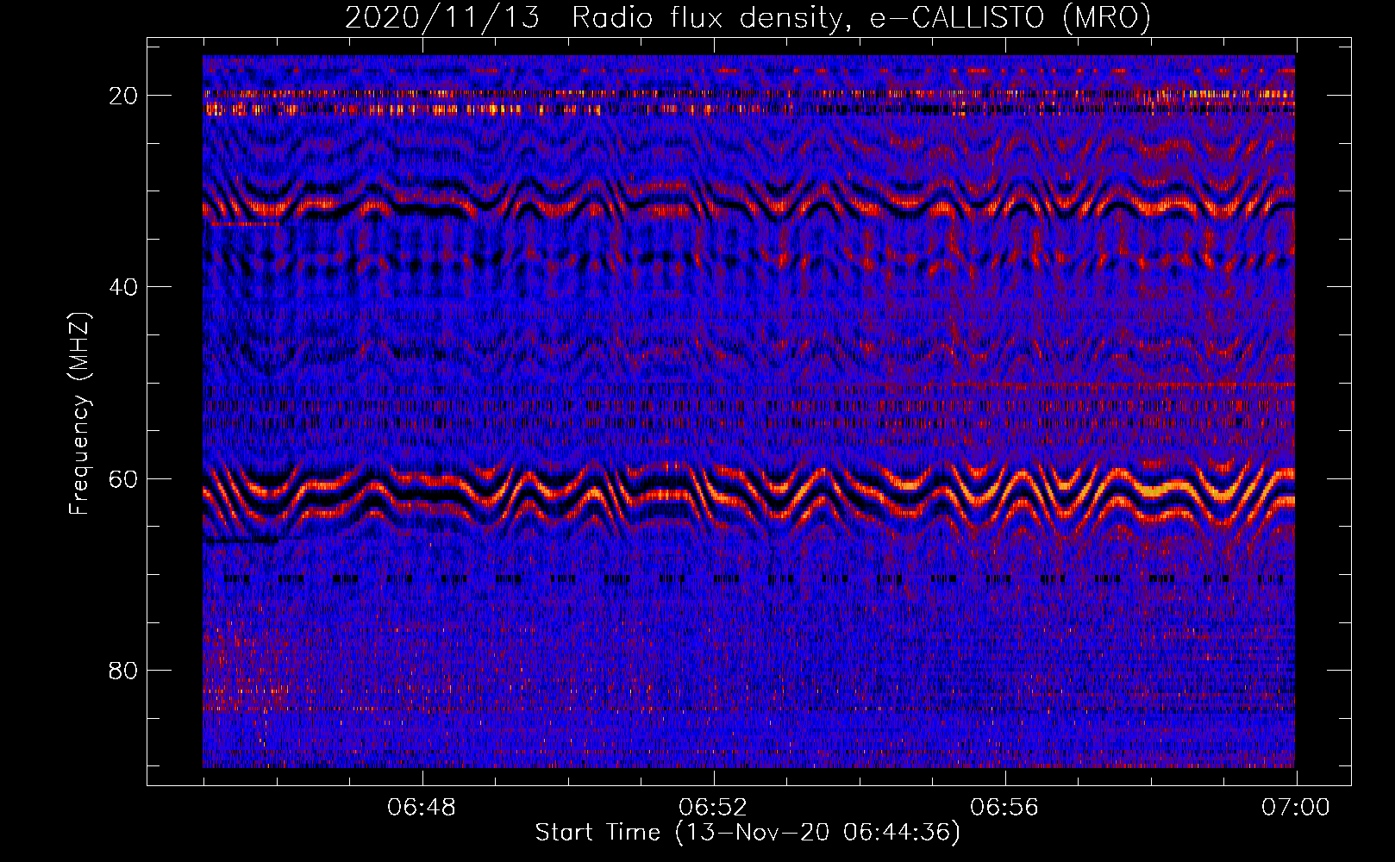Screen dimensions: 1395x862
Task: Click the 40 frequency tick label
Action: point(124,287)
